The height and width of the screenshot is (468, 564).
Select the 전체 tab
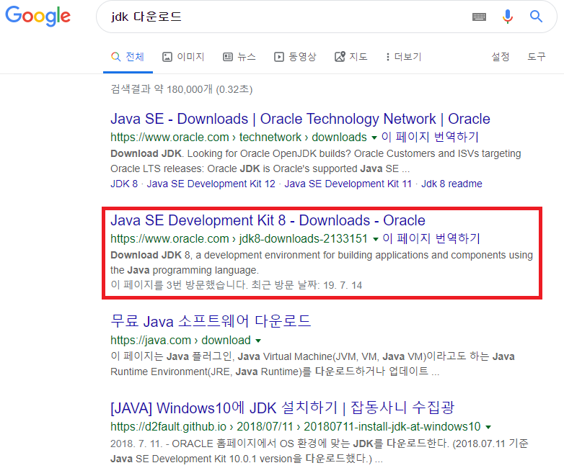[128, 57]
